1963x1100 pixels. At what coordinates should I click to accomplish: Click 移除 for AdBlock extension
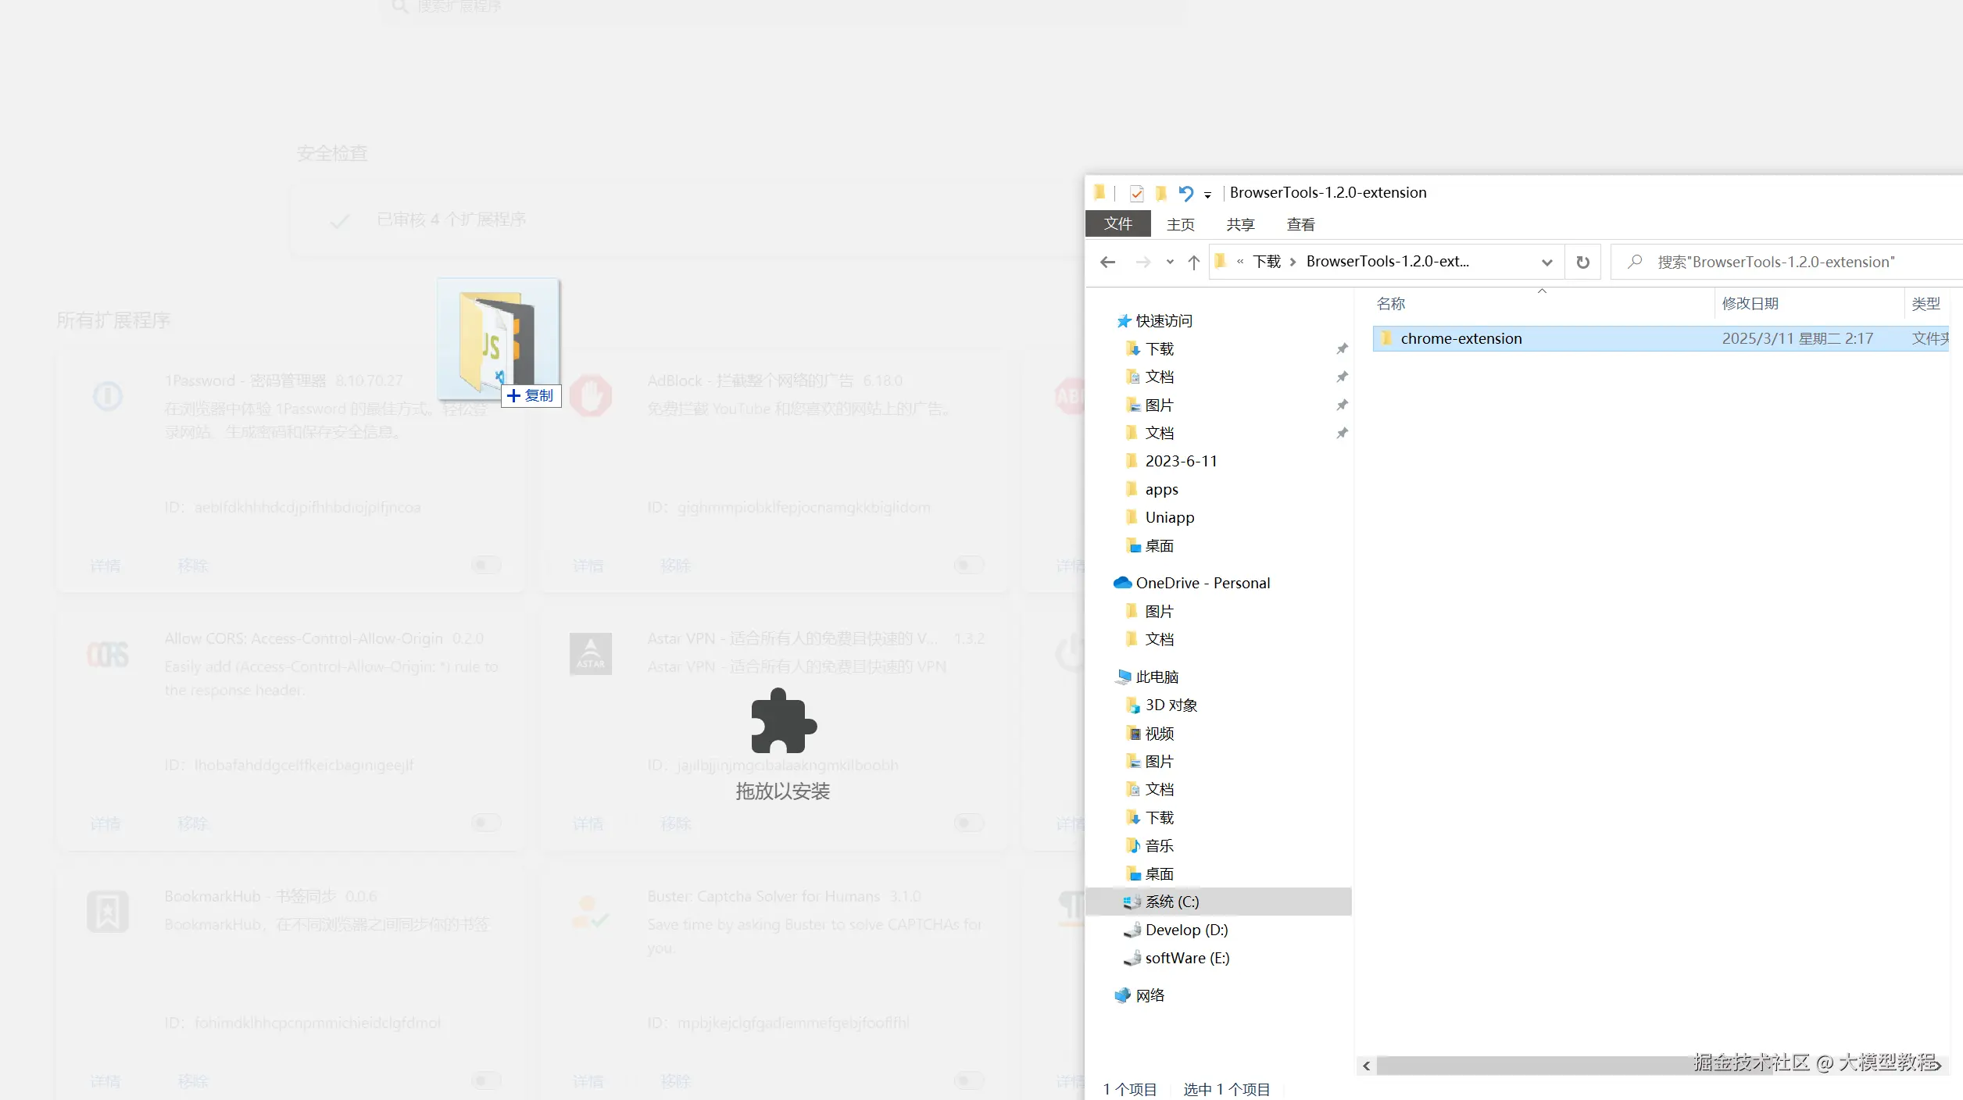pos(675,566)
